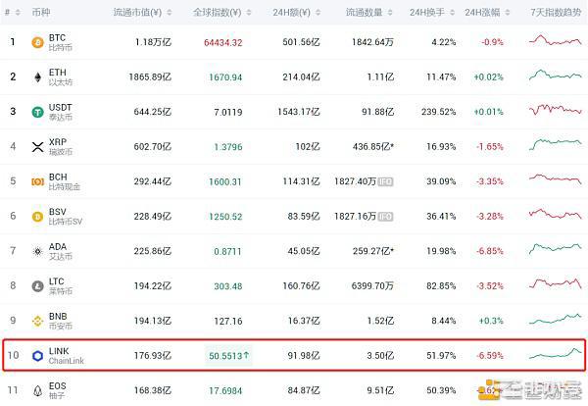The image size is (588, 406).
Task: View ETH 7-day trend chart
Action: [x=555, y=75]
